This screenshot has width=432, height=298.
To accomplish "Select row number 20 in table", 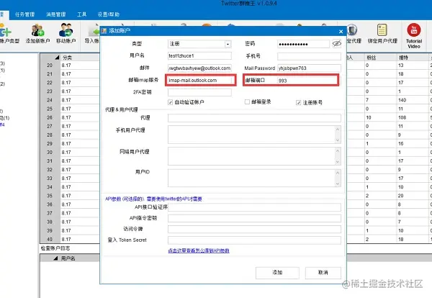I will (x=50, y=66).
